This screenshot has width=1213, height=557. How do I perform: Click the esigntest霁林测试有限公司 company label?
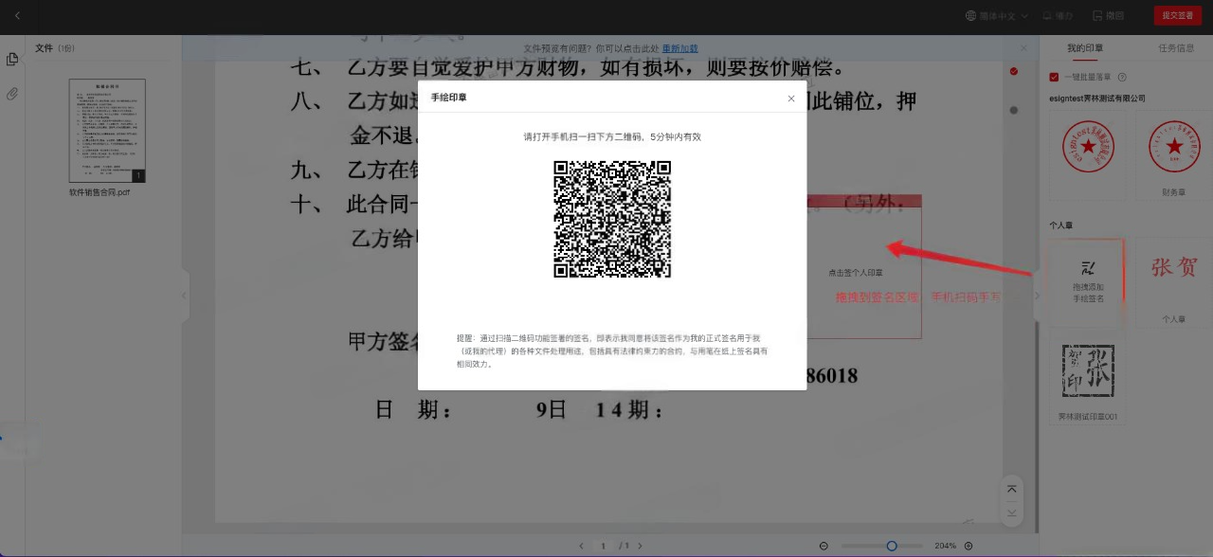pos(1097,98)
